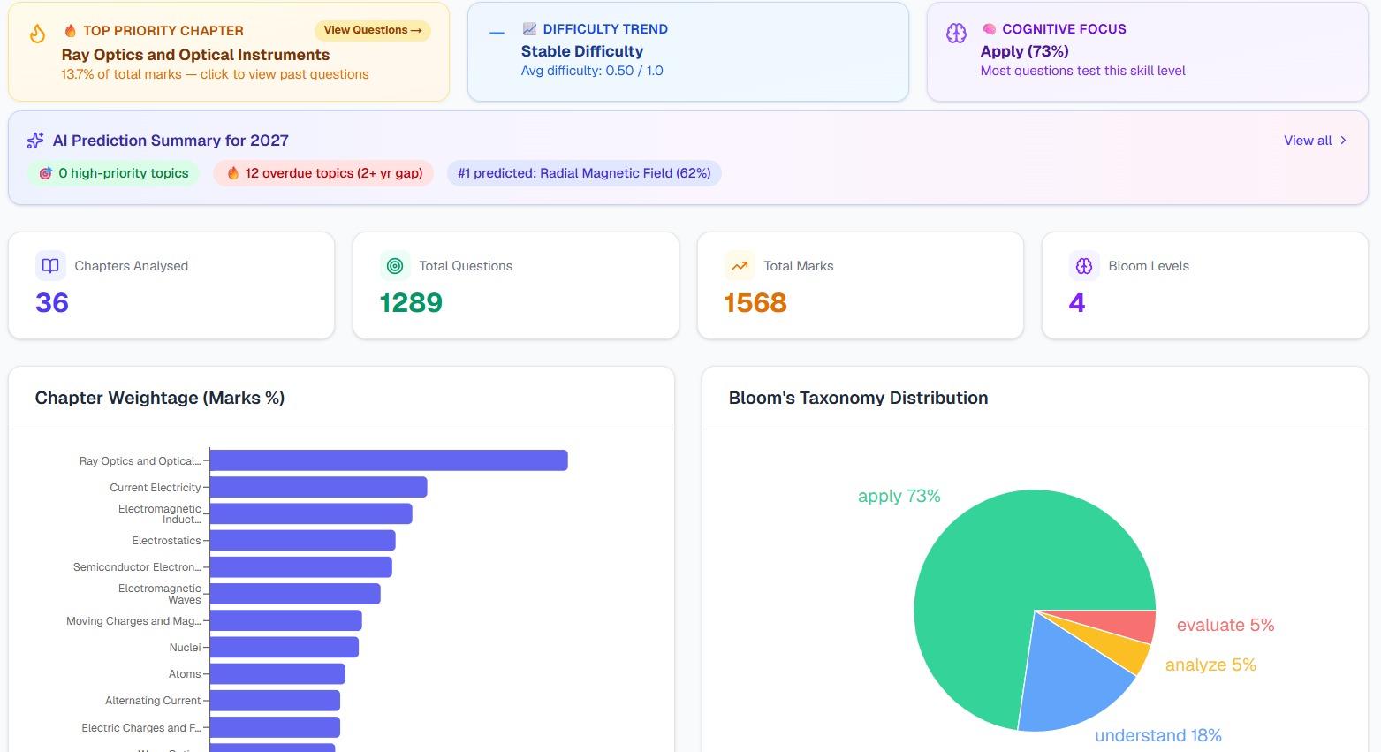Click the Nuclei bar in chart

coord(285,647)
